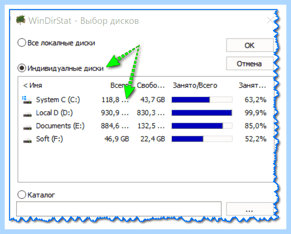
Task: Sort by the 'Занят…' percent column header
Action: click(252, 85)
